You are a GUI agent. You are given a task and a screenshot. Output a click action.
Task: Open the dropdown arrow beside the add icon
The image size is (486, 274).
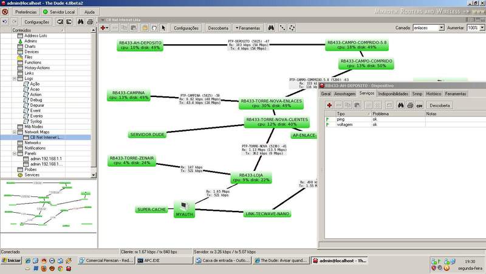[x=108, y=28]
